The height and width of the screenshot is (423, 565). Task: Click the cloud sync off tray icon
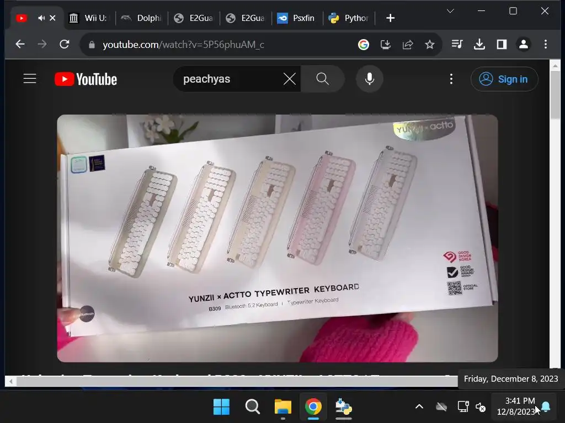pyautogui.click(x=441, y=407)
